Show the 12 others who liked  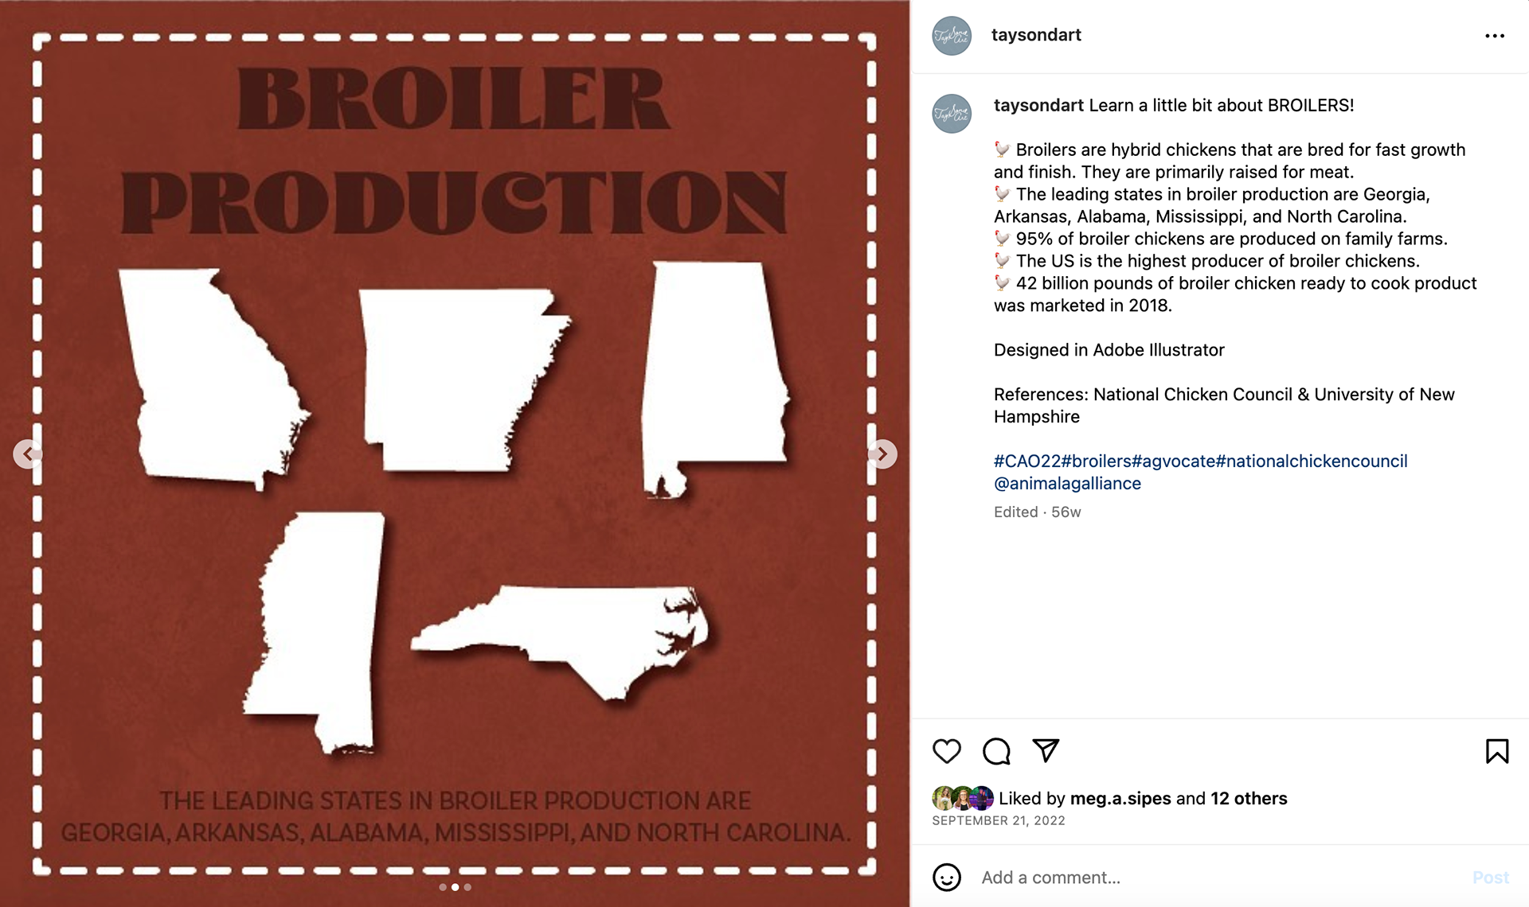(1249, 799)
